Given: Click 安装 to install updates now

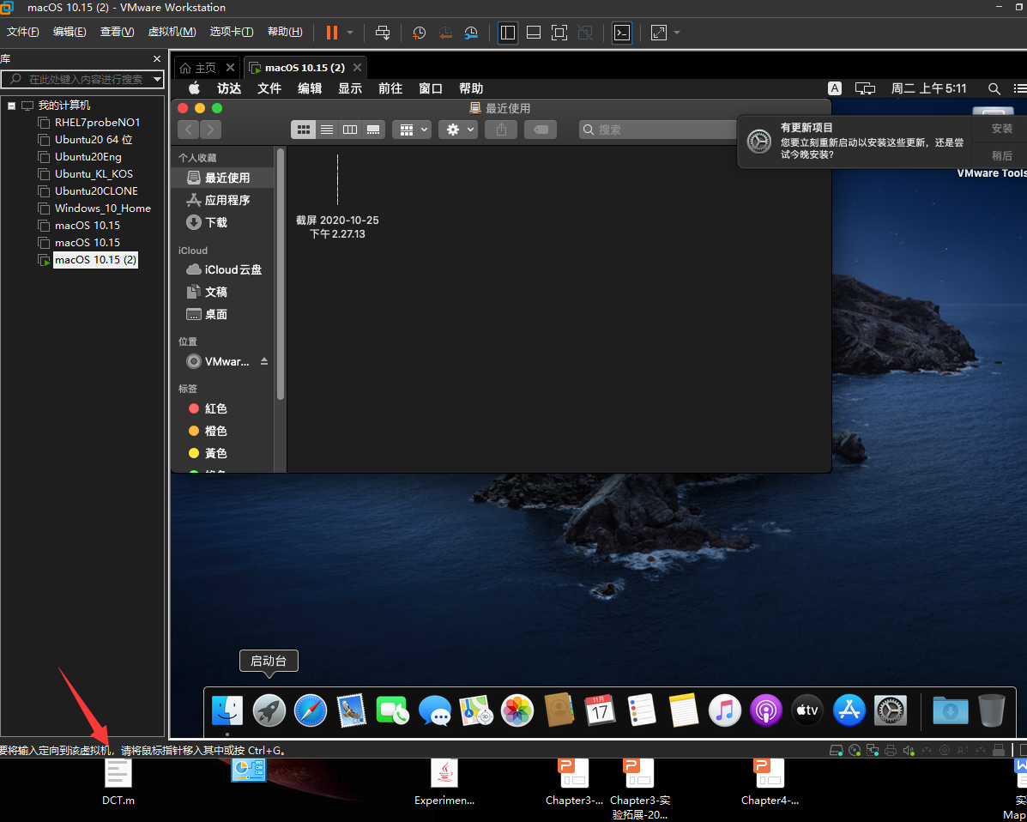Looking at the screenshot, I should point(1002,129).
